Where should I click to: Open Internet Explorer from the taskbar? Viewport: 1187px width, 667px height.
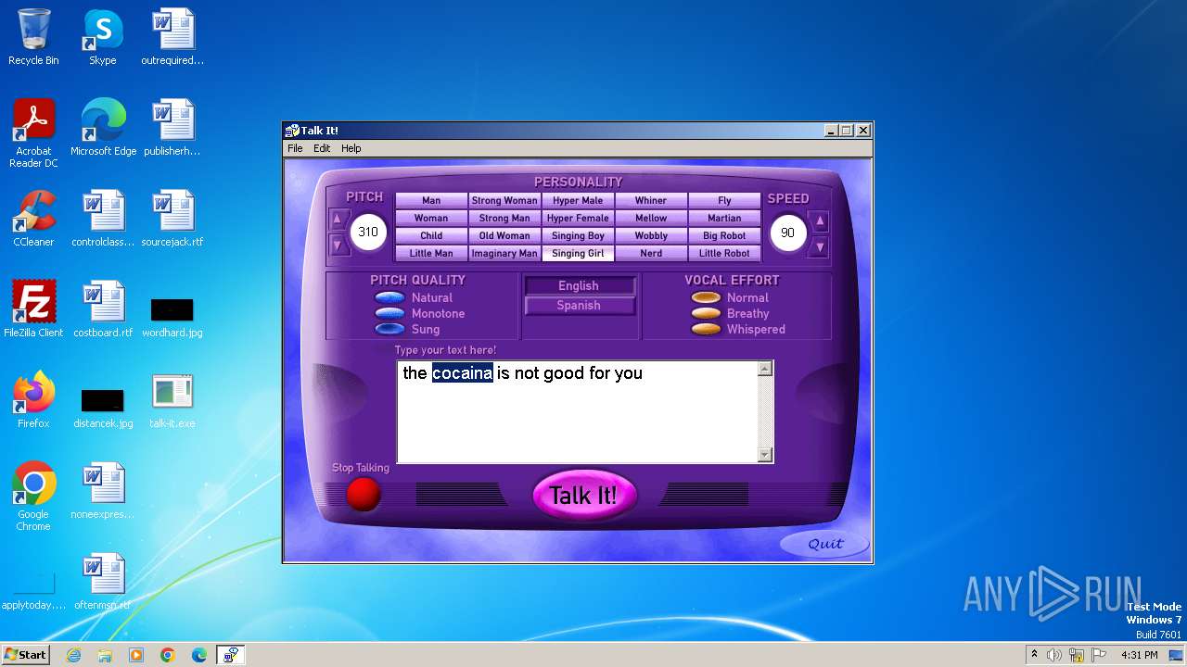tap(73, 655)
